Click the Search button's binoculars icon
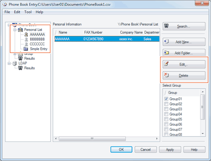211x161 pixels. pyautogui.click(x=166, y=26)
